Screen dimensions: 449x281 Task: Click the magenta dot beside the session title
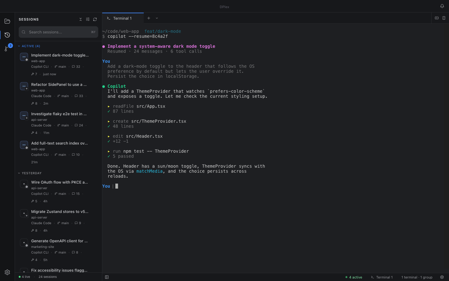104,47
